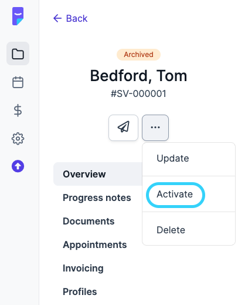Open the calendar icon in sidebar
The image size is (238, 305).
coord(18,82)
